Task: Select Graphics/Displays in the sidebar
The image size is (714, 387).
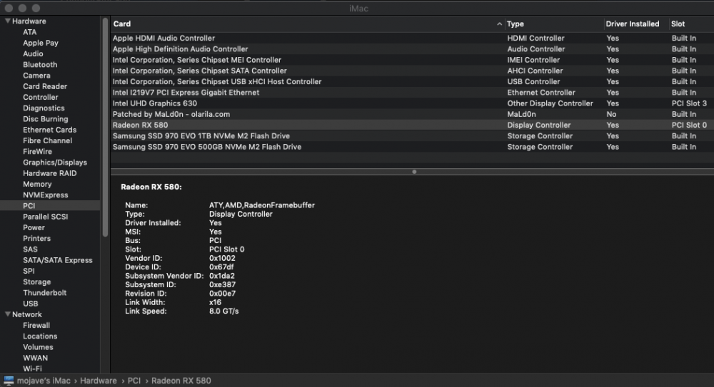Action: 55,162
